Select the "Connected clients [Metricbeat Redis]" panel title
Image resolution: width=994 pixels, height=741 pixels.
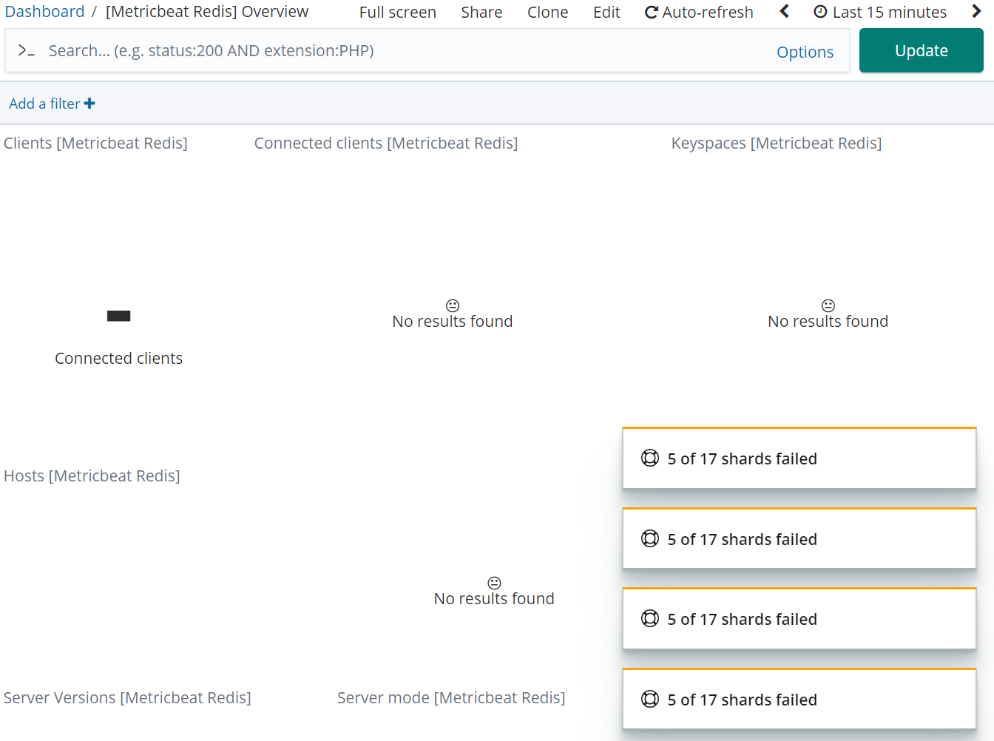point(386,143)
